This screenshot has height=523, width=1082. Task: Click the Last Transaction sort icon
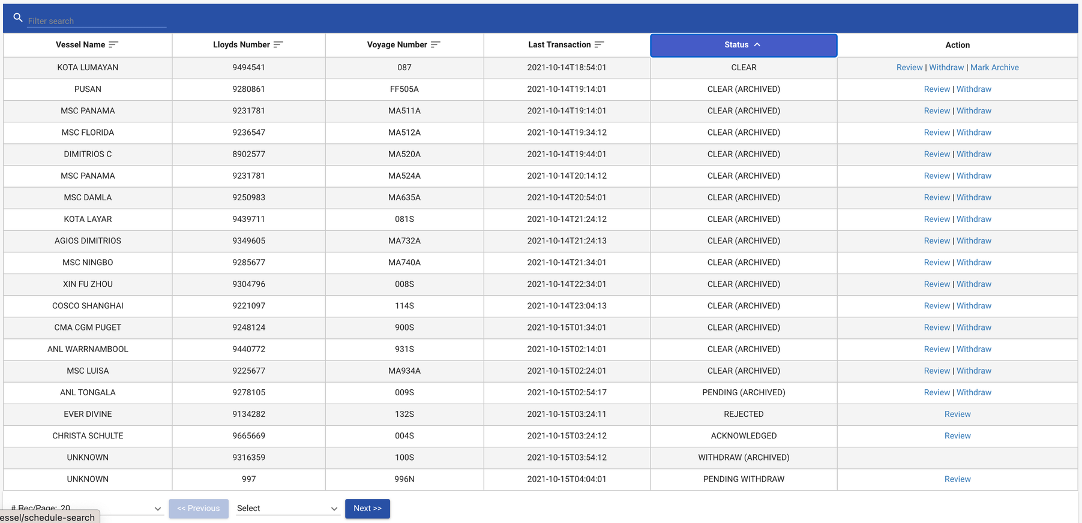(x=599, y=44)
